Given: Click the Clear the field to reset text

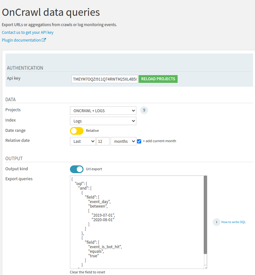Looking at the screenshot, I should pyautogui.click(x=87, y=272).
